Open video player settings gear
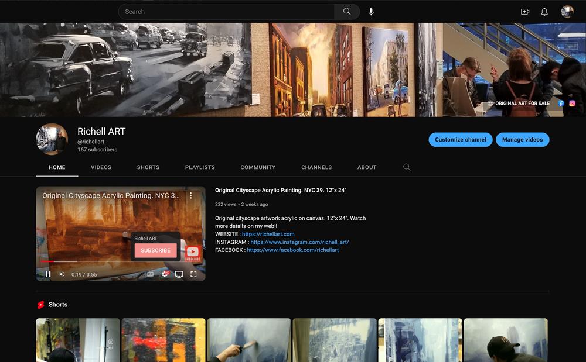This screenshot has height=362, width=586. (165, 274)
